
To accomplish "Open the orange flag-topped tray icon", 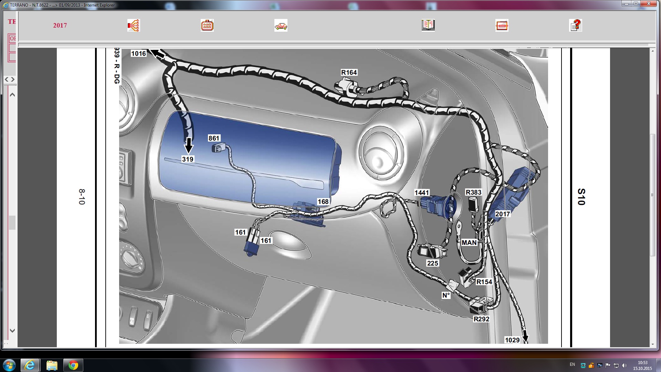I will pyautogui.click(x=591, y=365).
